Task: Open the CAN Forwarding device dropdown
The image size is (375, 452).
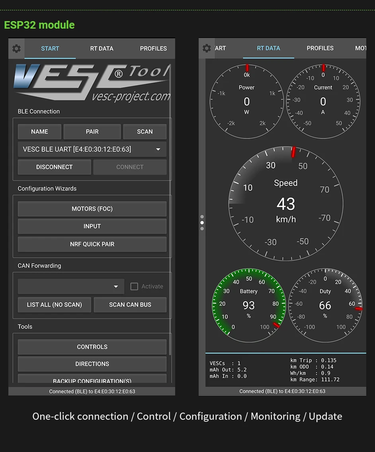Action: [x=71, y=286]
